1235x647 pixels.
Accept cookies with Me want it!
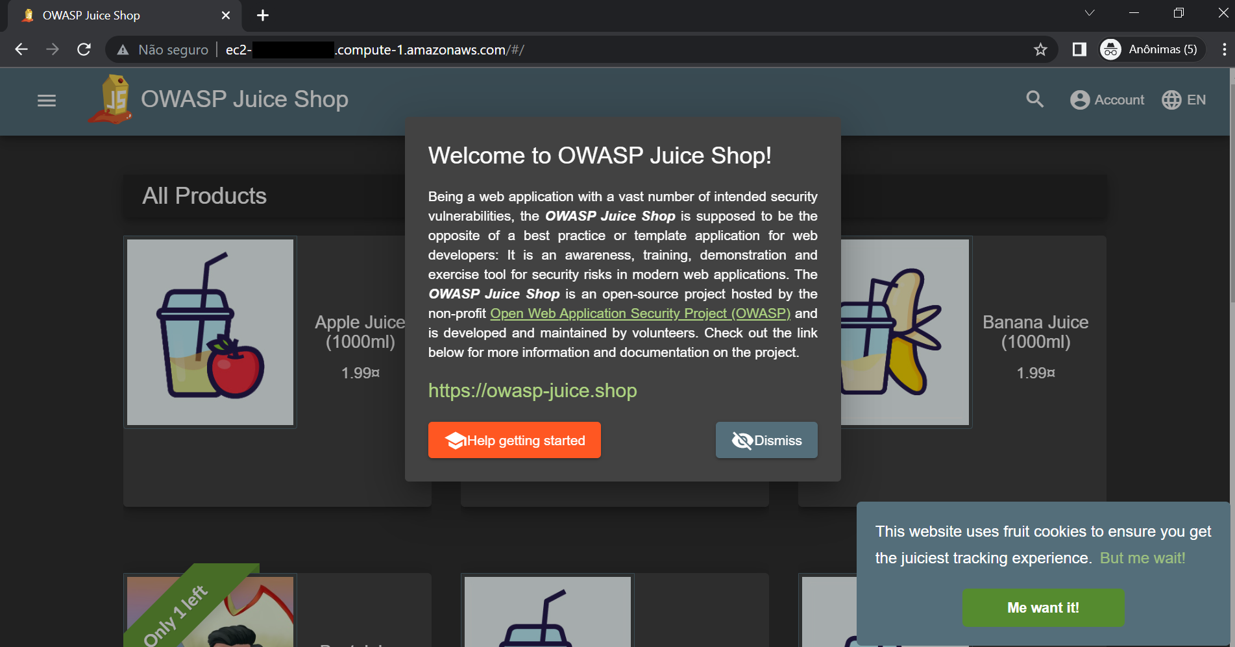click(1044, 607)
